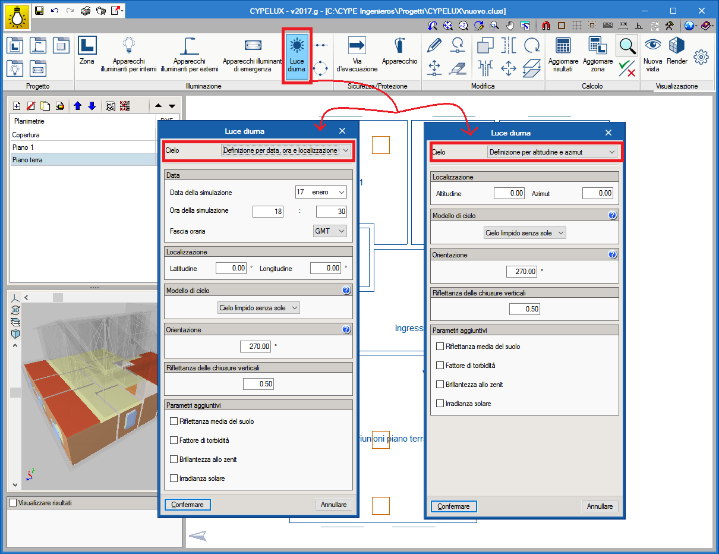This screenshot has height=554, width=719.
Task: Check Brillantezza allo zenit in date-based dialog
Action: pyautogui.click(x=174, y=459)
